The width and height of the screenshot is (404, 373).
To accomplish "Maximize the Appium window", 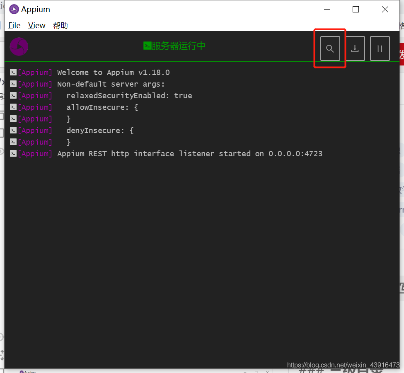I will coord(356,9).
